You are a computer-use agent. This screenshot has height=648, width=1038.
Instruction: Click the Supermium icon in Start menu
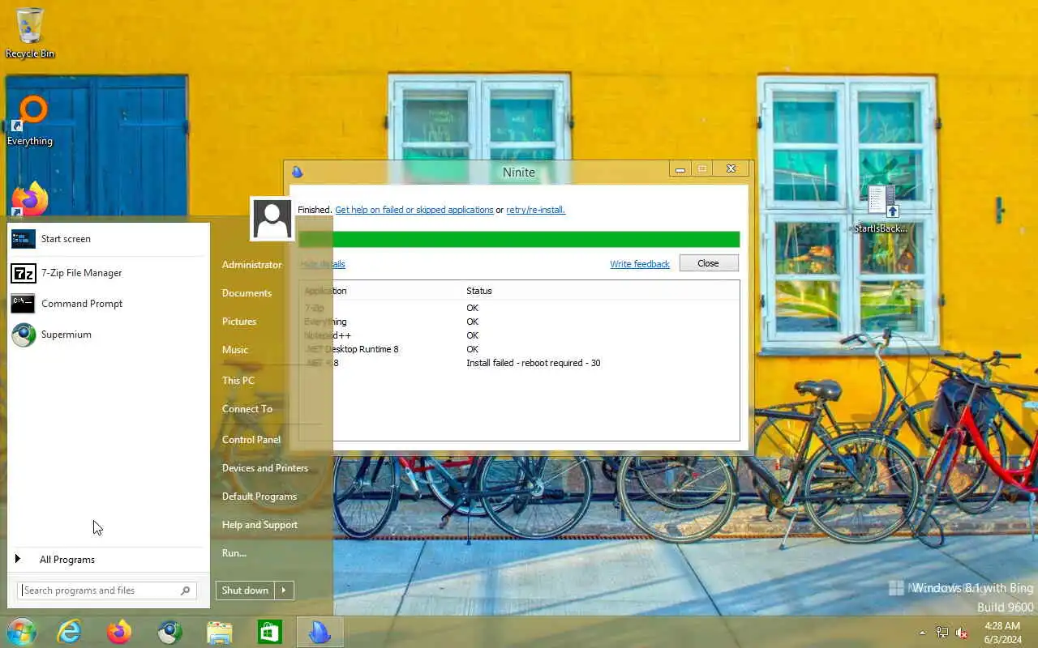tap(24, 335)
